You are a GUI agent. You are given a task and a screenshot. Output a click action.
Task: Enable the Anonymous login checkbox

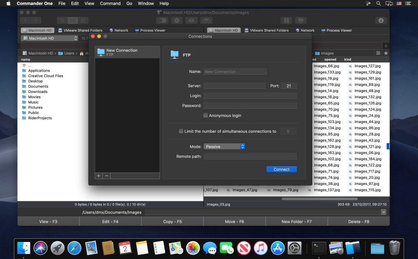(x=206, y=116)
